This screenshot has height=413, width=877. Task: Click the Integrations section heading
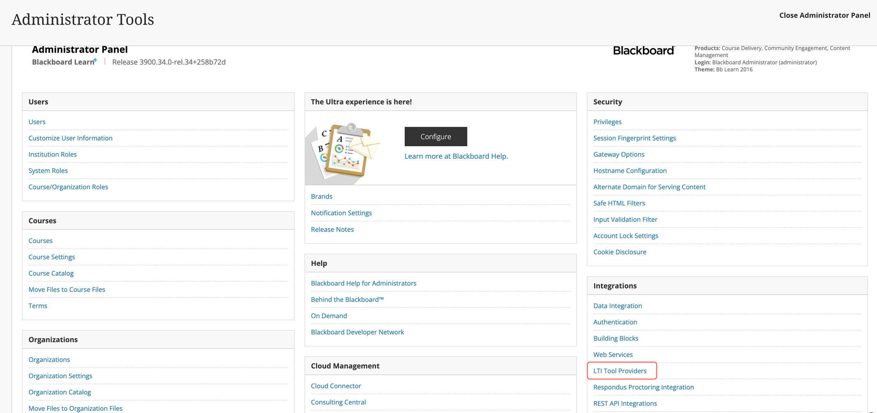pyautogui.click(x=615, y=286)
